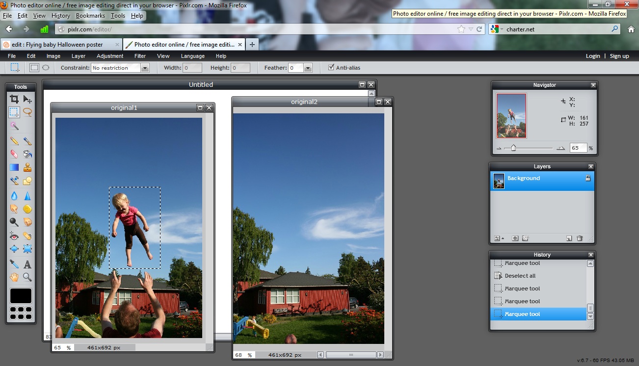Screen dimensions: 639x366
Task: Select the Move tool
Action: click(27, 99)
